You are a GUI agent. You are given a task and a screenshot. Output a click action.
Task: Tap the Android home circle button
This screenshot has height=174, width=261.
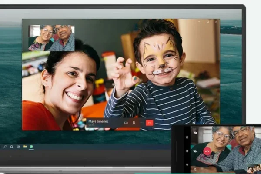[187, 151]
